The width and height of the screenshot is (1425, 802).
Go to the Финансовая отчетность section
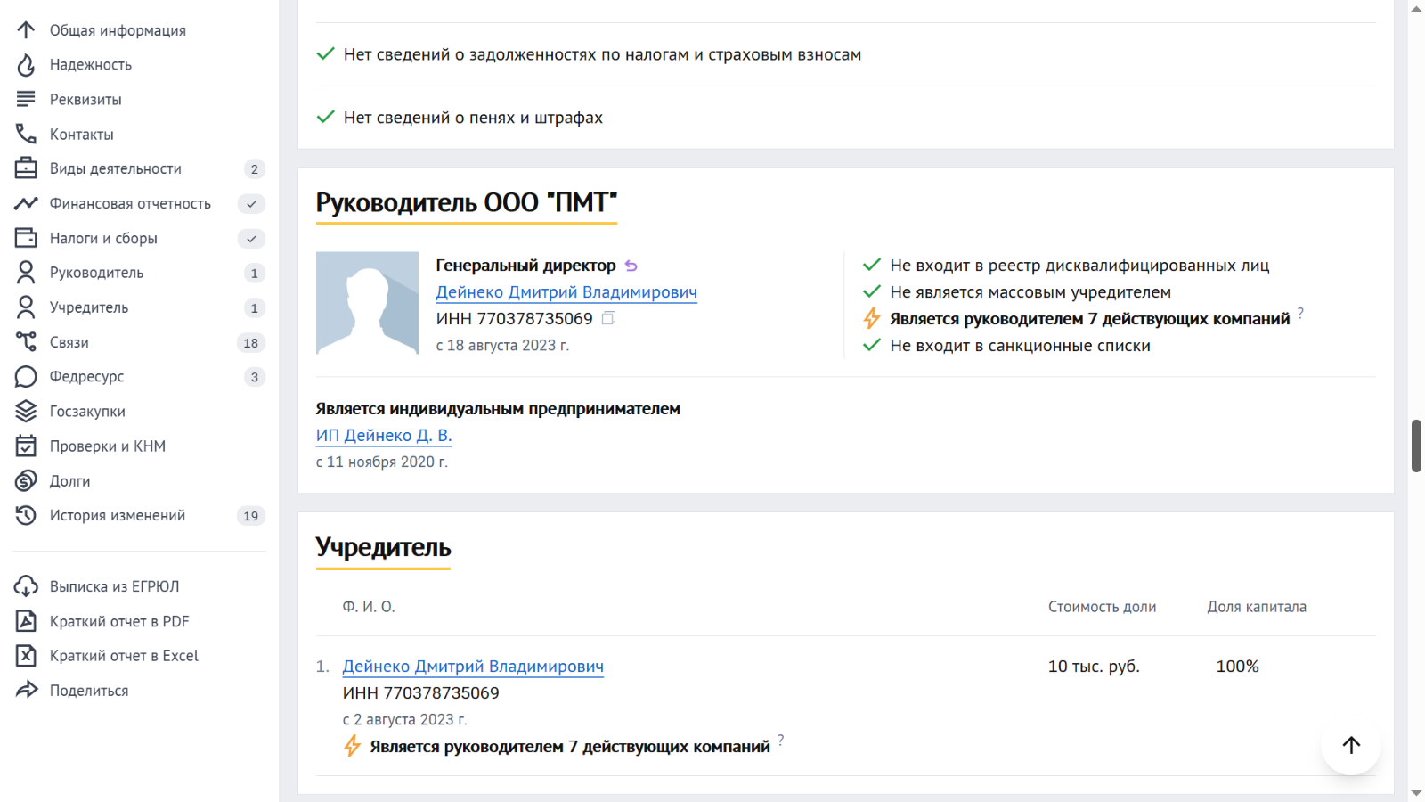[x=130, y=204]
